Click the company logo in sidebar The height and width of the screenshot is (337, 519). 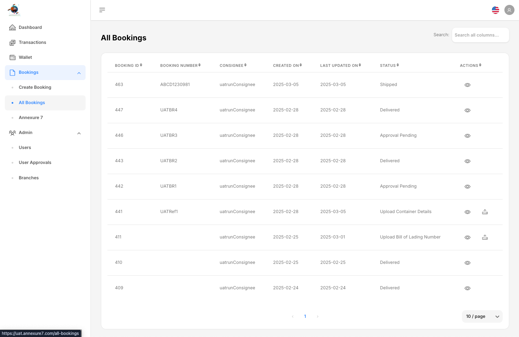14,10
